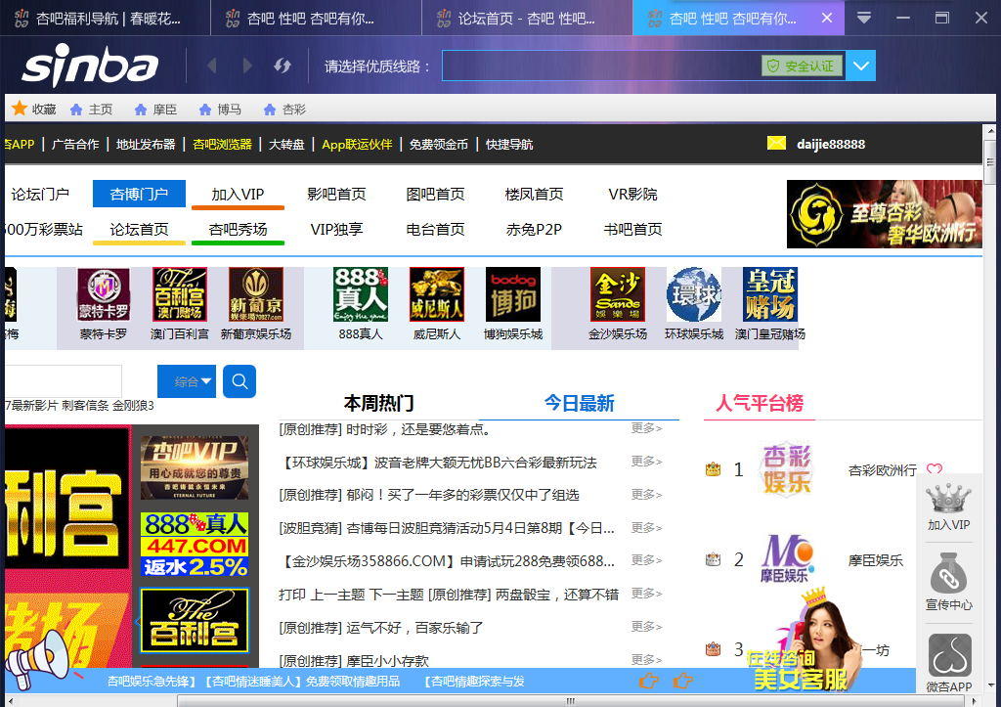Image resolution: width=1001 pixels, height=707 pixels.
Task: Click the 摩臣娱乐 platform logo
Action: pos(787,558)
